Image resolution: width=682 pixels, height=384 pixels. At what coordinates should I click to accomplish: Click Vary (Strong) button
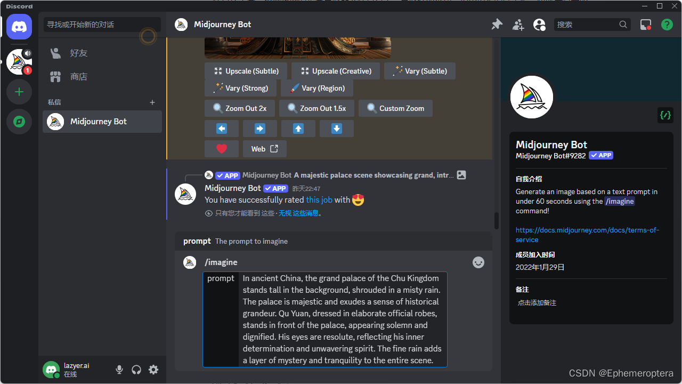pyautogui.click(x=240, y=88)
